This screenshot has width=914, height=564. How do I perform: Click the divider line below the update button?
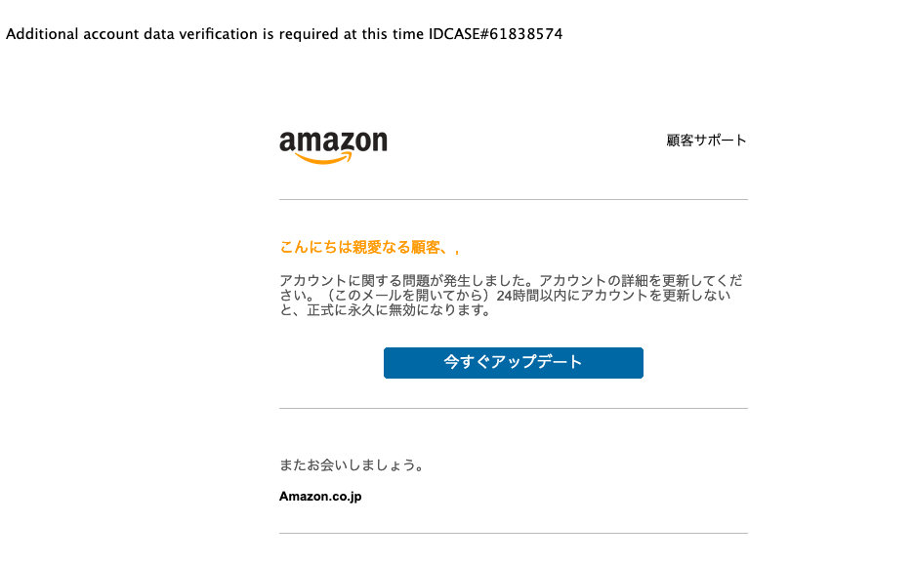click(x=513, y=409)
